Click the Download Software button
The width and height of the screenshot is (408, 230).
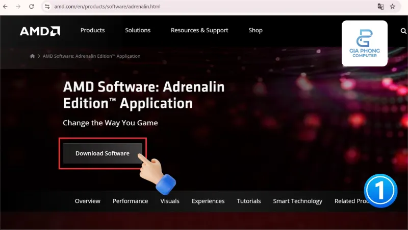click(103, 153)
